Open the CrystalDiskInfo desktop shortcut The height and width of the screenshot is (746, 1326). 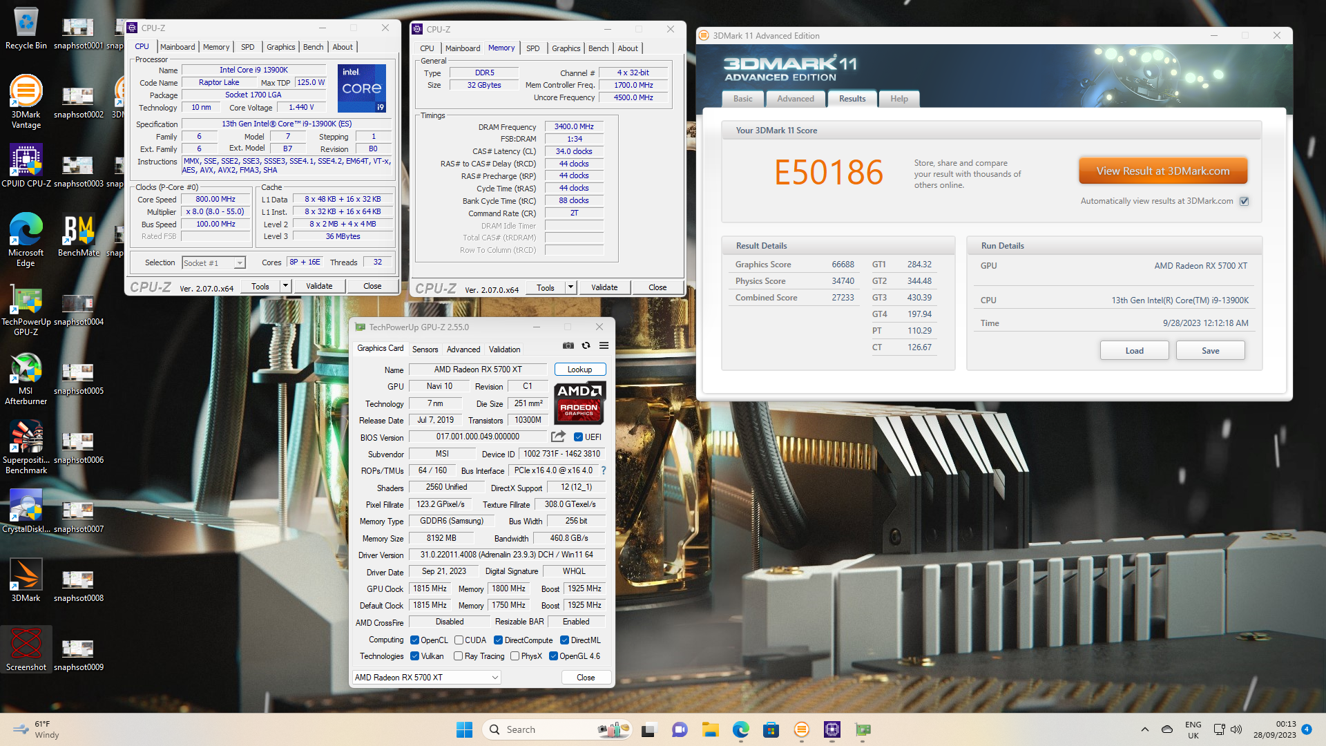pyautogui.click(x=26, y=511)
